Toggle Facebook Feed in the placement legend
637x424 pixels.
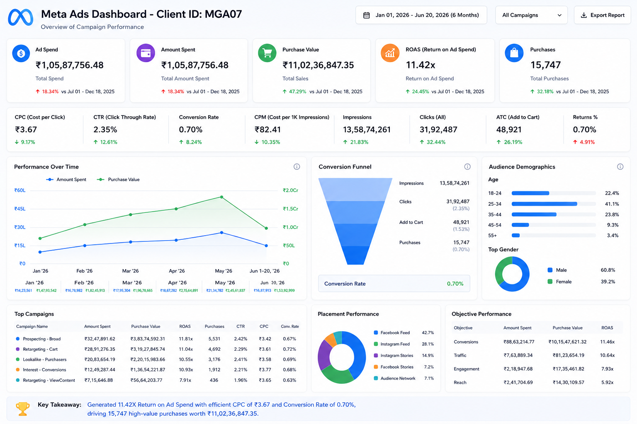[391, 332]
